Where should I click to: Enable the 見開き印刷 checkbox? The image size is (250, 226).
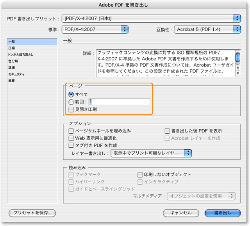tap(71, 109)
